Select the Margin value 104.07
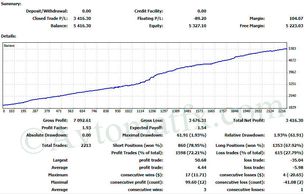Screen dimensions: 304x194 [x=296, y=18]
